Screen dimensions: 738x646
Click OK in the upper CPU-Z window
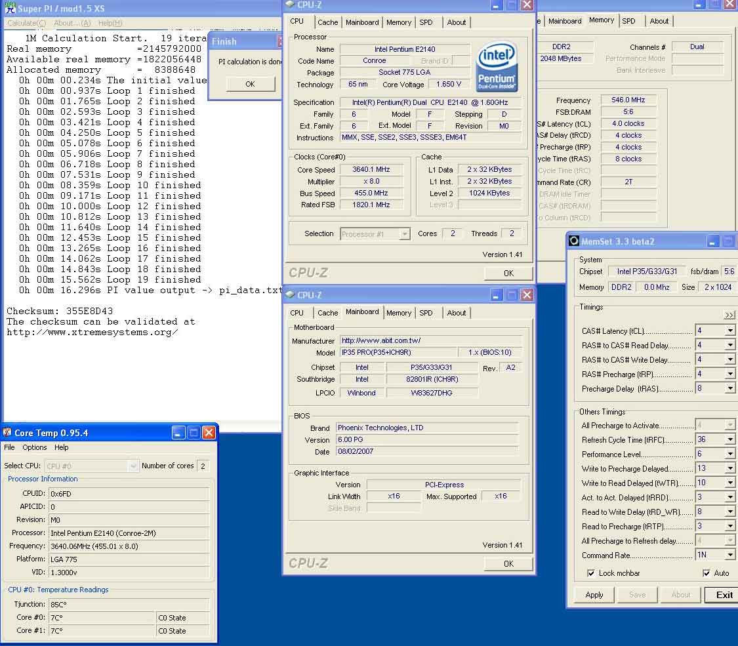coord(508,273)
